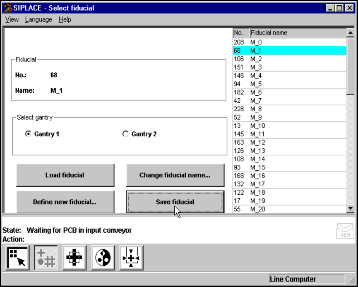Click the fiducial name value M_1 in Fiducial box
The image size is (358, 287).
[x=56, y=91]
